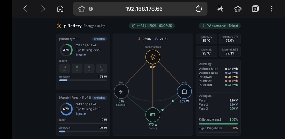Select the second laders box

77,68
